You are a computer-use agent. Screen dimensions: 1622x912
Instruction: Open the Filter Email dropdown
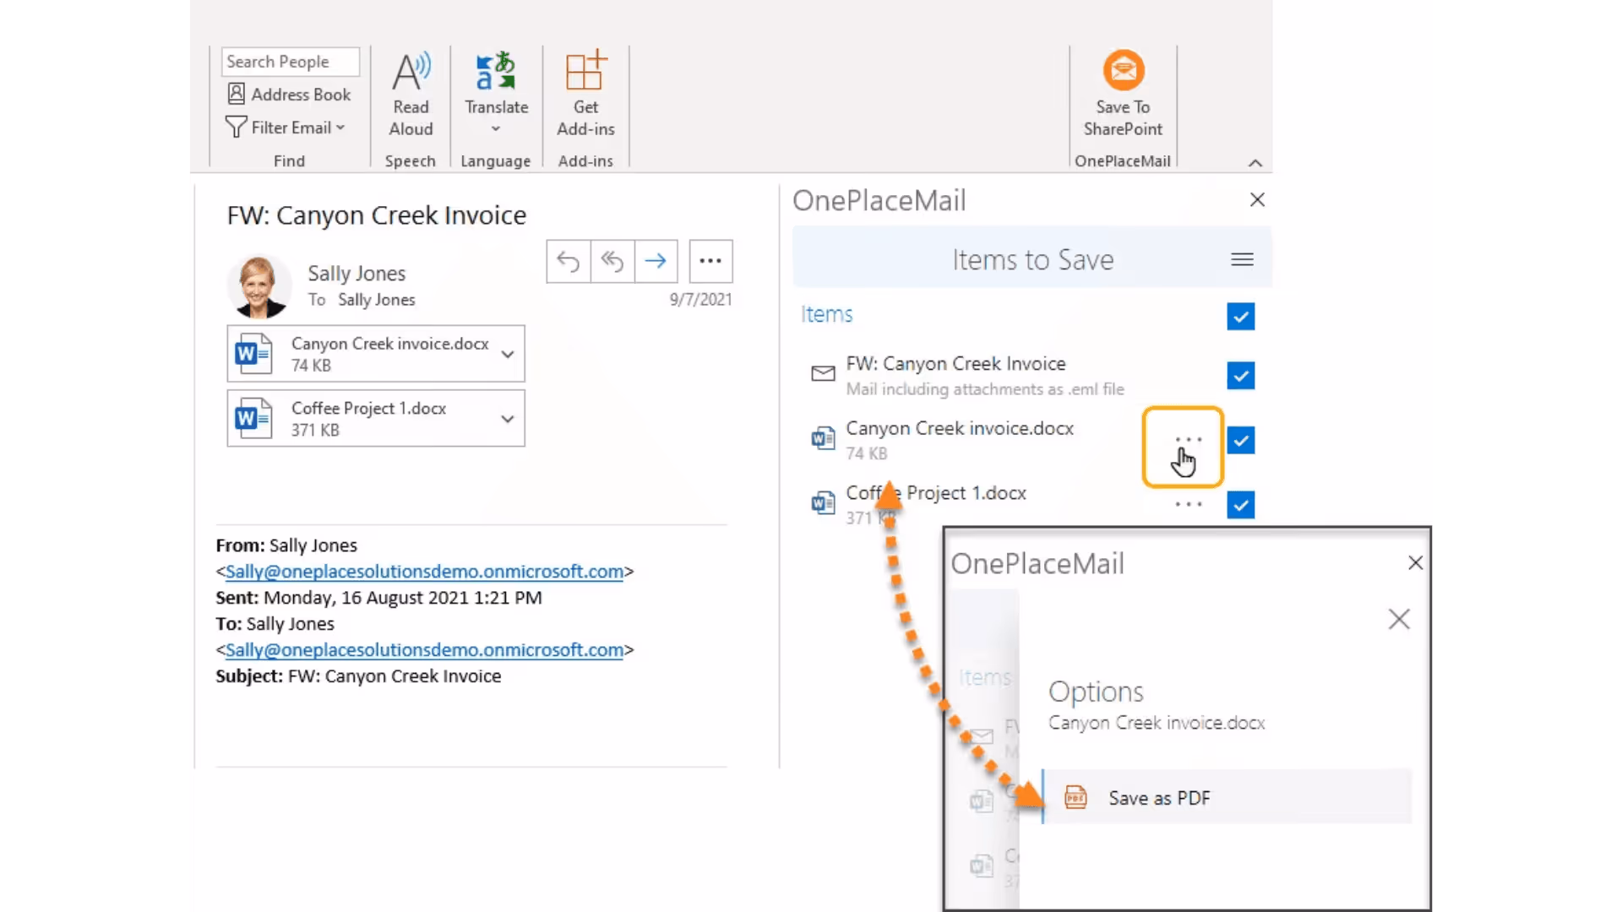pyautogui.click(x=286, y=128)
